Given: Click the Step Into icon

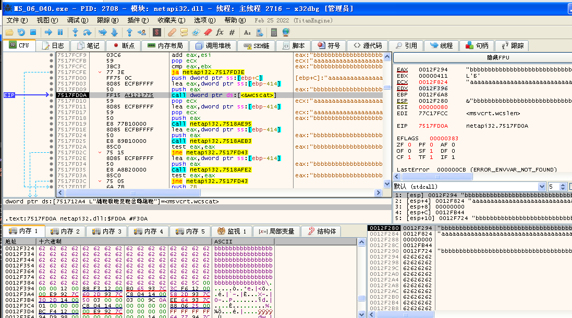Looking at the screenshot, I should click(x=76, y=32).
